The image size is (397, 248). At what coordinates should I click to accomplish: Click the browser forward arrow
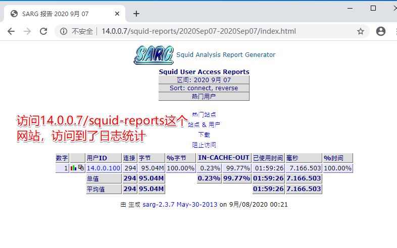[27, 31]
